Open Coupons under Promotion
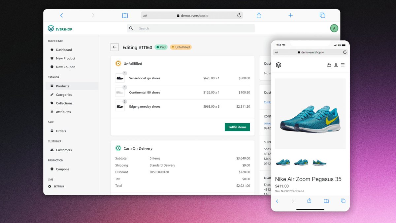The image size is (396, 223). point(62,169)
